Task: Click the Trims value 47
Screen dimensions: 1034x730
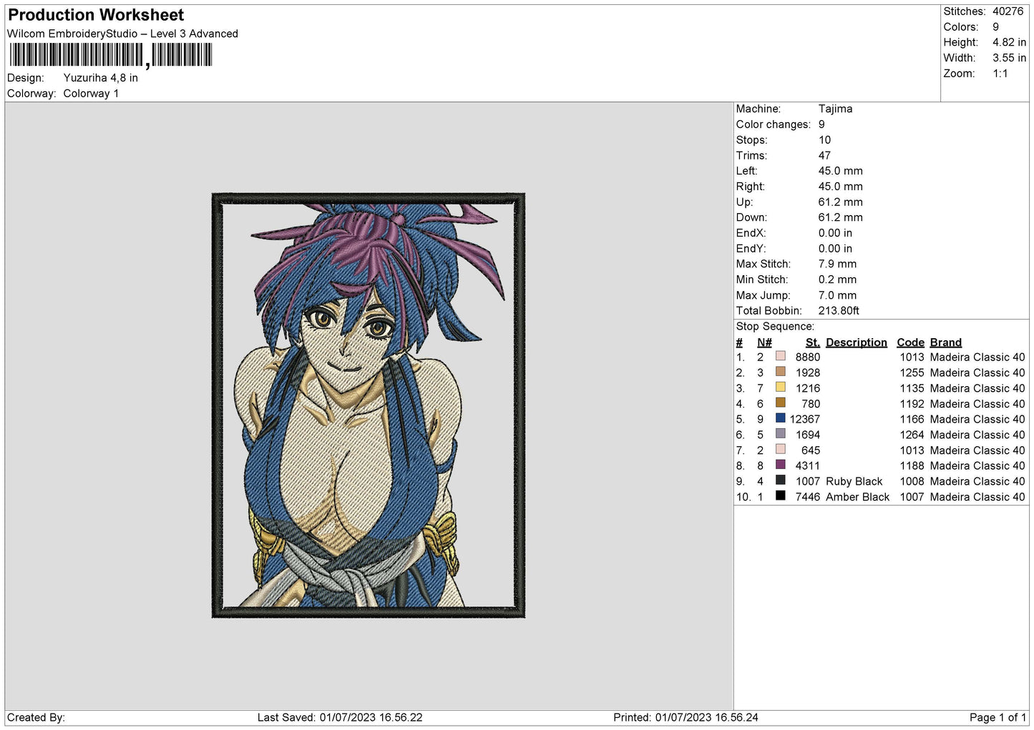Action: pos(824,155)
